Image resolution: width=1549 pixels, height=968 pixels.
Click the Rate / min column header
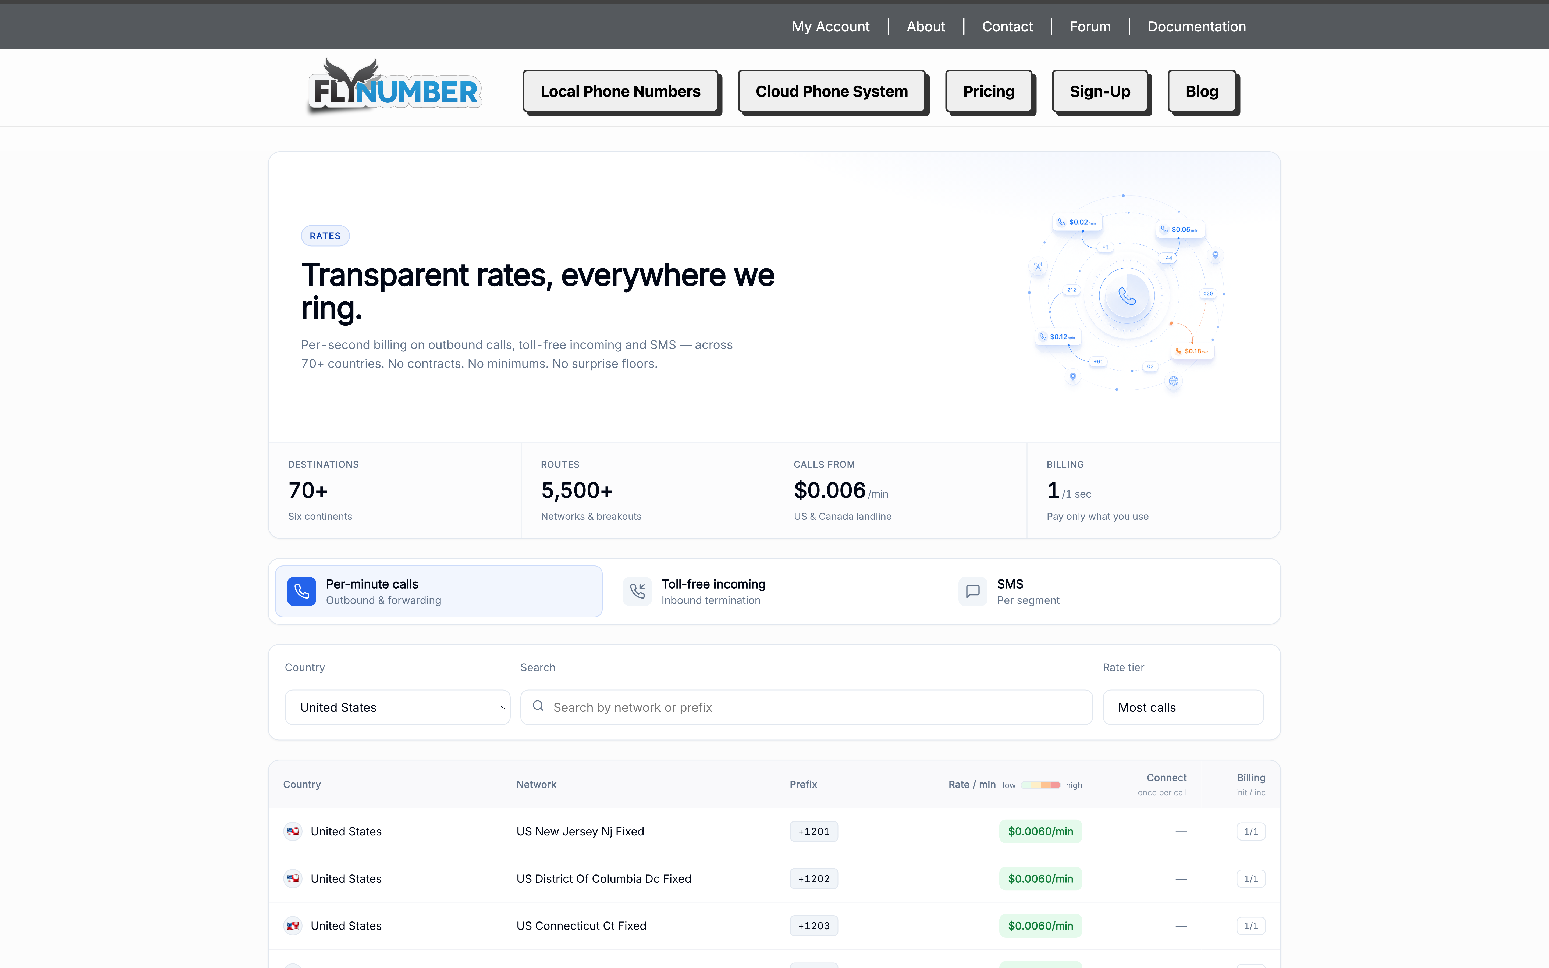972,784
